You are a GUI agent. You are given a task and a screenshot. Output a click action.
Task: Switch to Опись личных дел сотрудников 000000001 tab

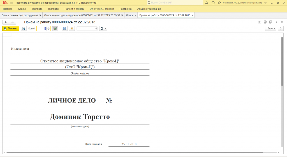point(82,15)
